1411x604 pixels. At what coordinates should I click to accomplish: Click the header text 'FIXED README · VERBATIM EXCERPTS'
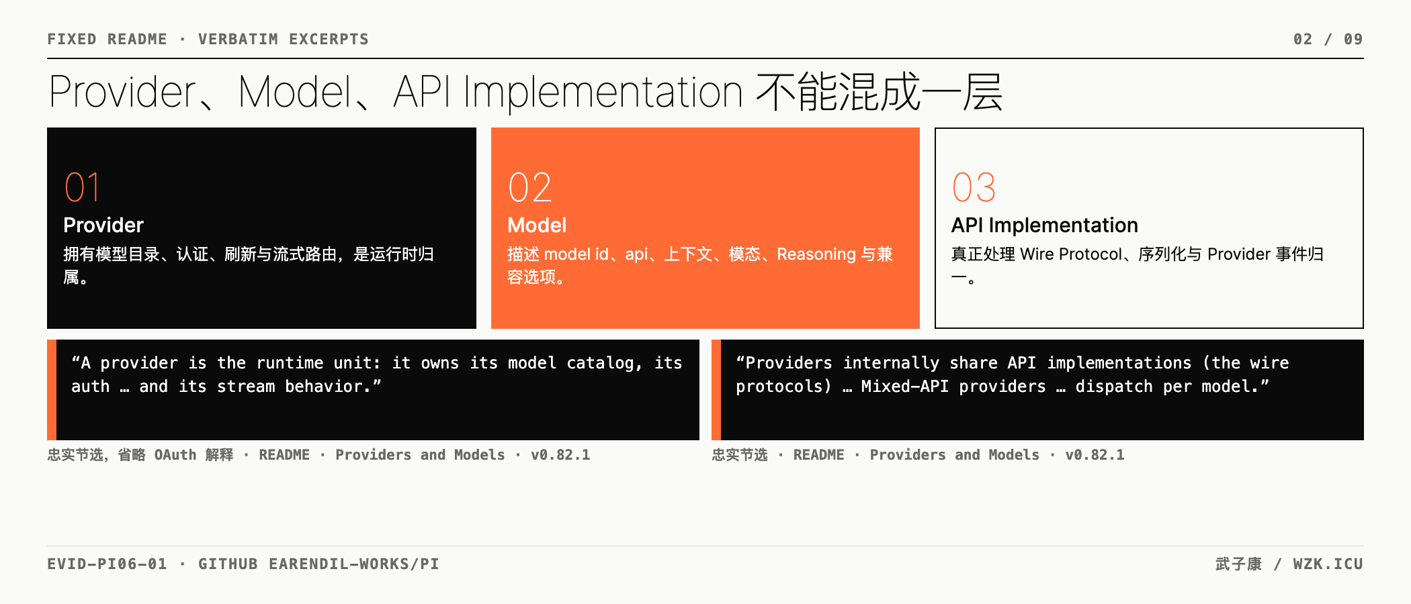pos(208,39)
